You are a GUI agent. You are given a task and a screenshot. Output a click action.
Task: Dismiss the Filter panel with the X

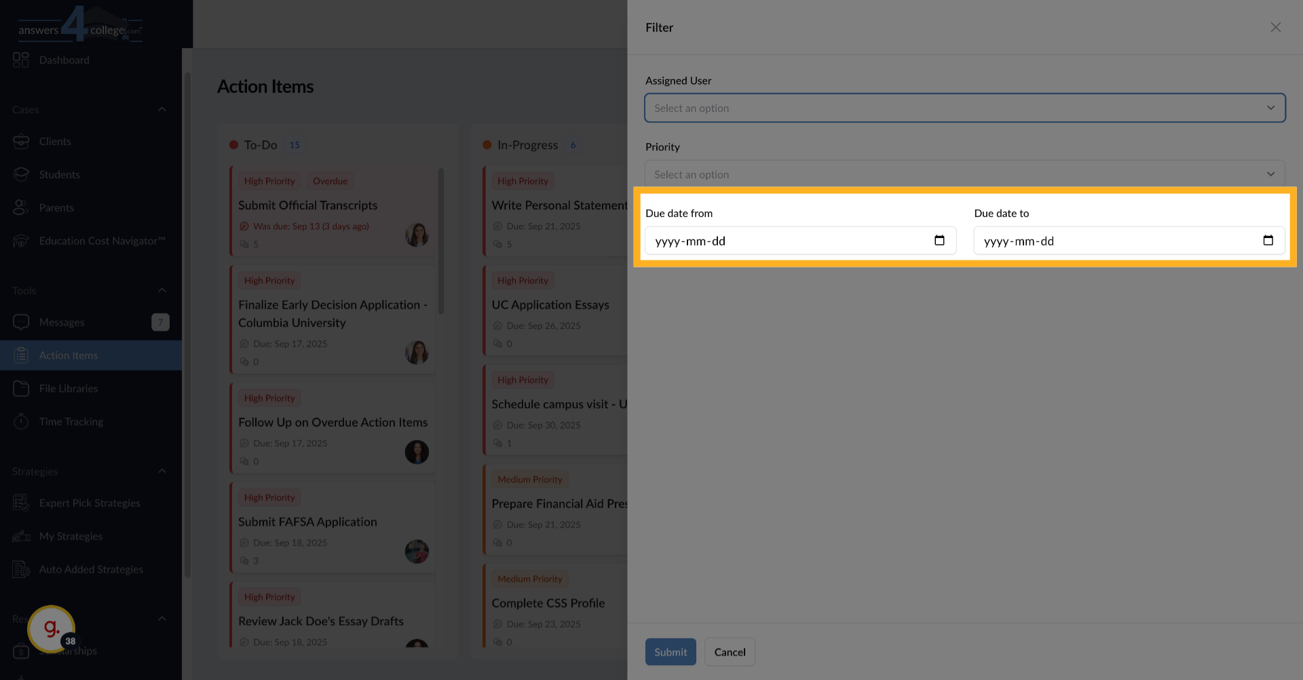1275,27
